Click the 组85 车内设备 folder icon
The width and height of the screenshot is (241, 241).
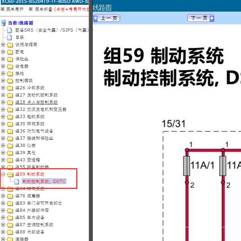(x=10, y=218)
